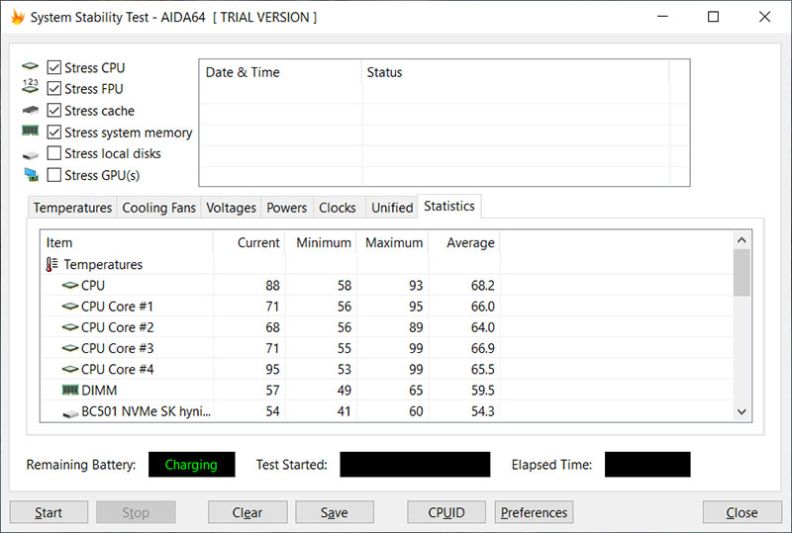Select the Statistics tab

449,206
